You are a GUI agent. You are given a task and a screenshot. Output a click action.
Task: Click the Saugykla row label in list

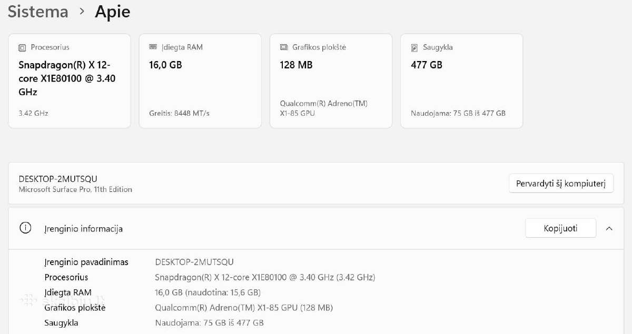point(61,322)
